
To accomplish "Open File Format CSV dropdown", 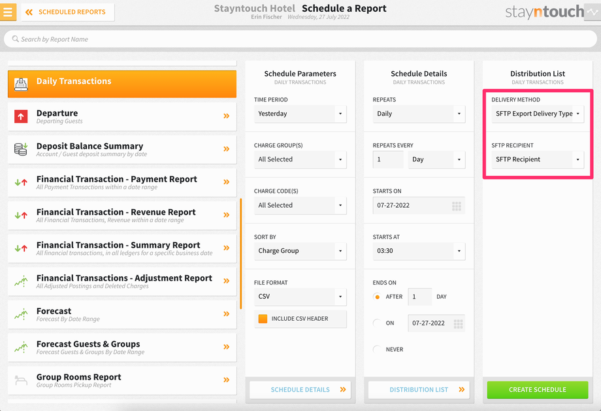I will pyautogui.click(x=300, y=297).
